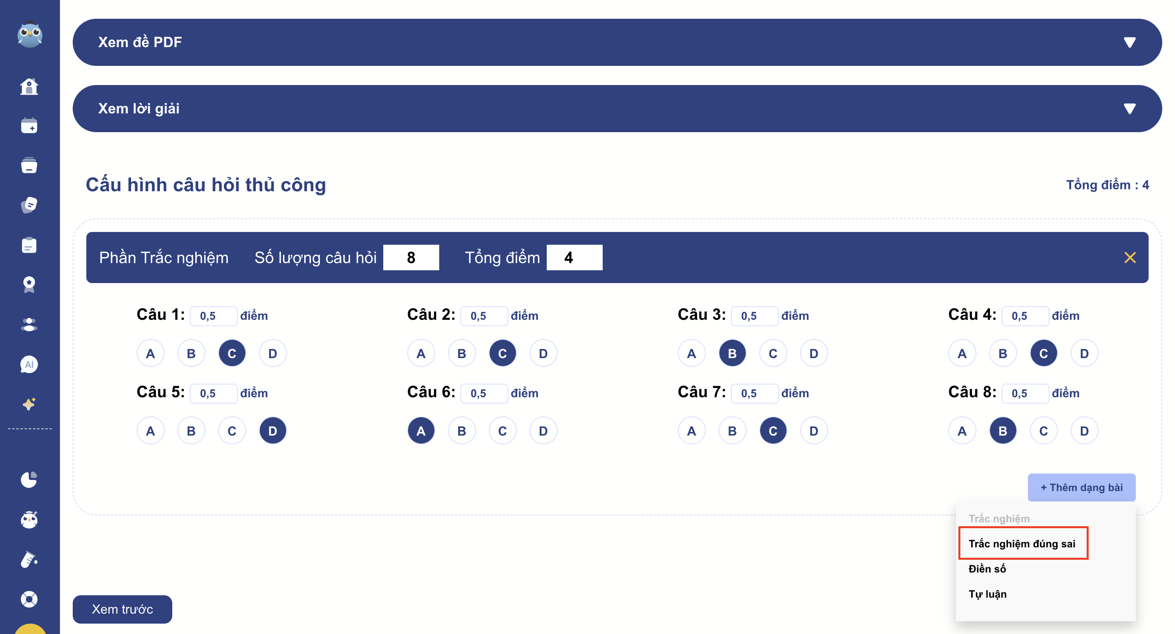Select answer A for Câu 3
This screenshot has height=634, width=1175.
coord(691,353)
